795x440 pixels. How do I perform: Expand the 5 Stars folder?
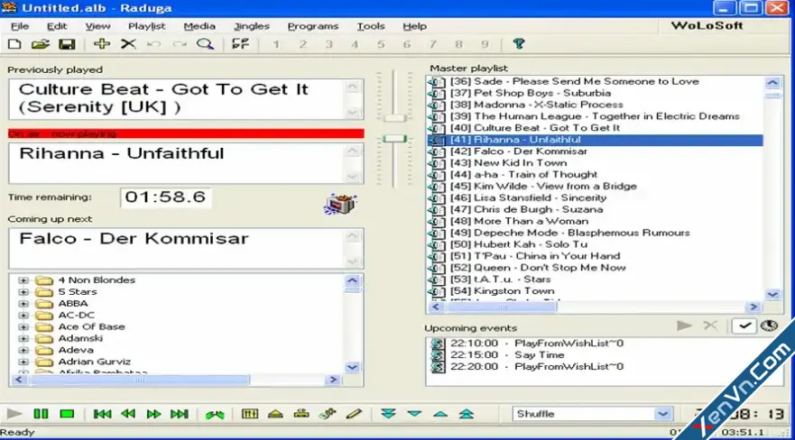pyautogui.click(x=23, y=291)
